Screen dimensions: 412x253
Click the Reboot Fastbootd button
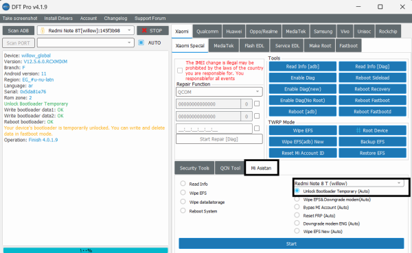click(372, 112)
